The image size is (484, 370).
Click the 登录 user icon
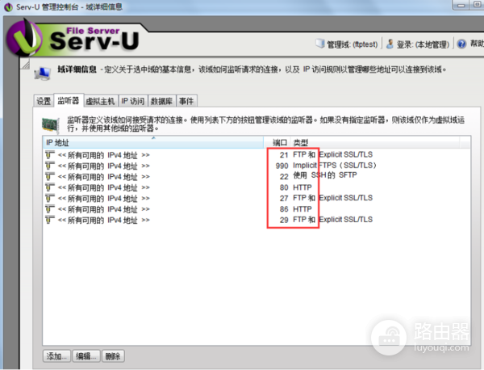coord(390,44)
